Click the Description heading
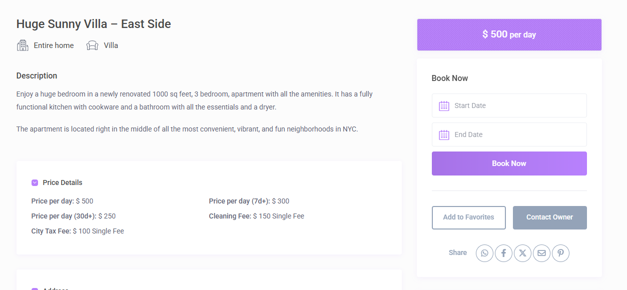This screenshot has width=627, height=290. pyautogui.click(x=37, y=76)
